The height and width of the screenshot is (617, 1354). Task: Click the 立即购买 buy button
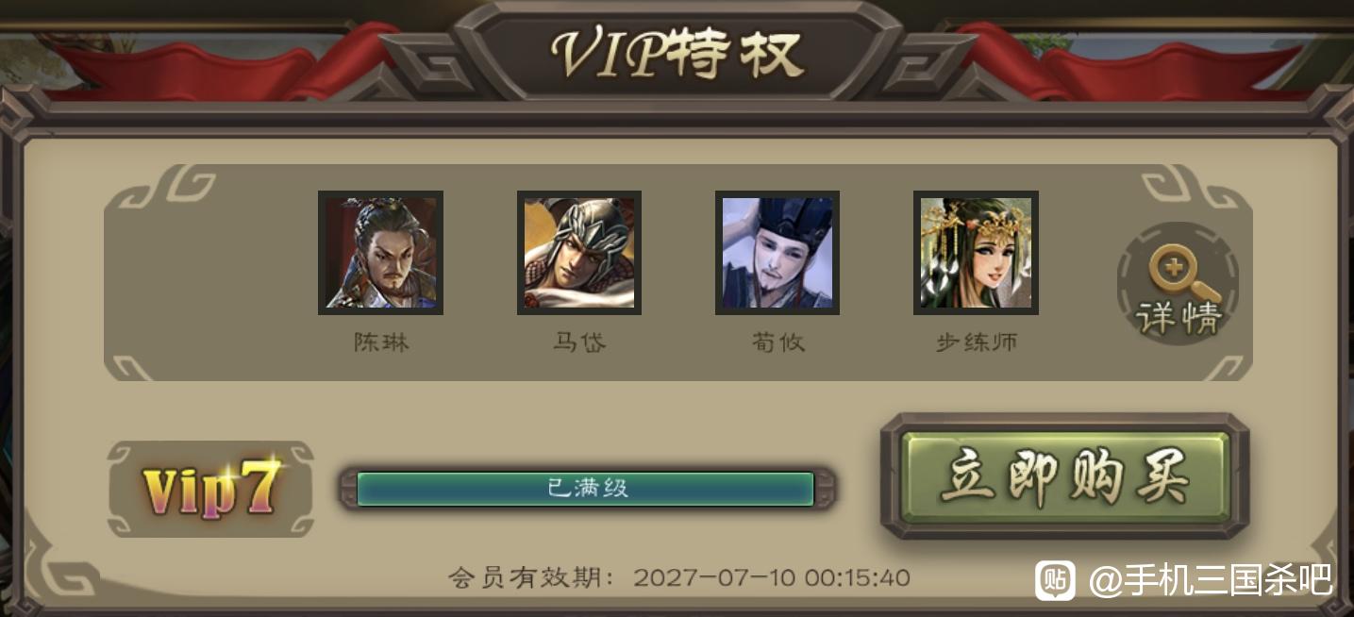[1064, 476]
